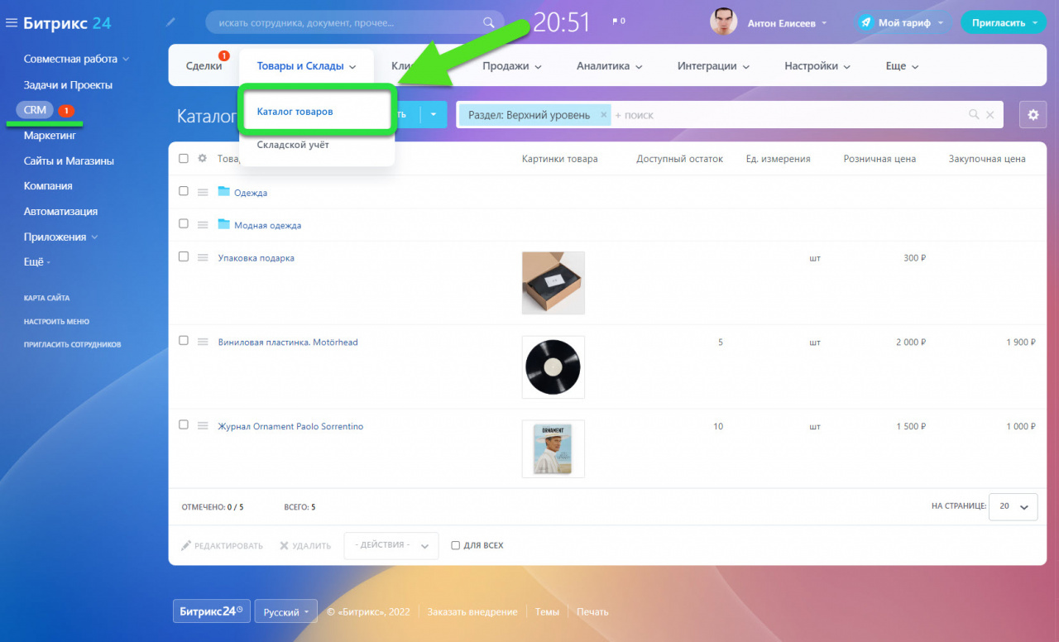Screen dimensions: 1059x642
Task: Click the Пригласить button
Action: pyautogui.click(x=1004, y=23)
